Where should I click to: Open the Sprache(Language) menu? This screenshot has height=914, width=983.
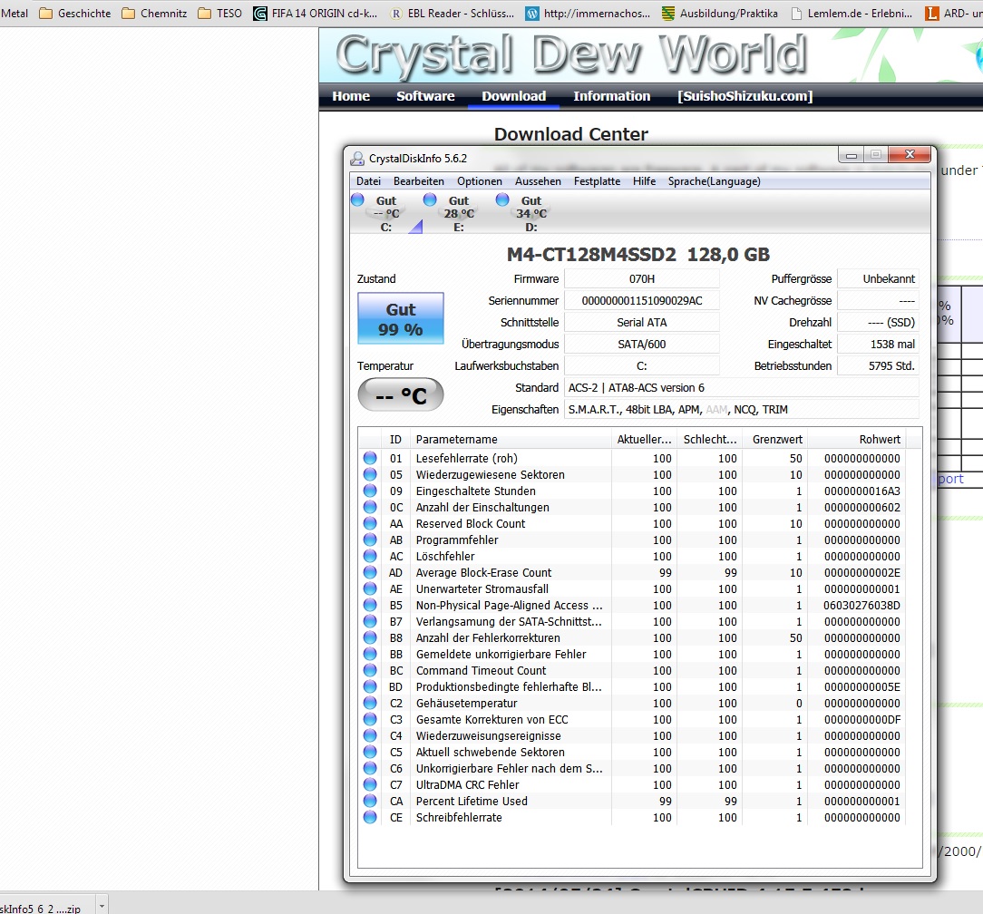tap(714, 181)
